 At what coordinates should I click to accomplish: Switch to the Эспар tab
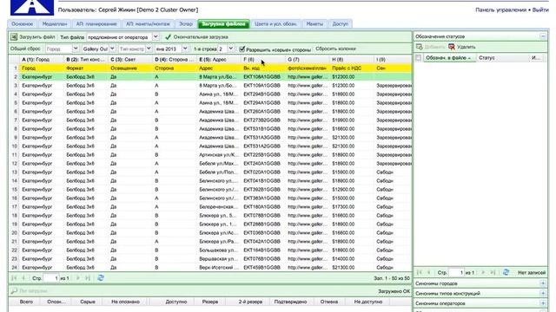186,23
